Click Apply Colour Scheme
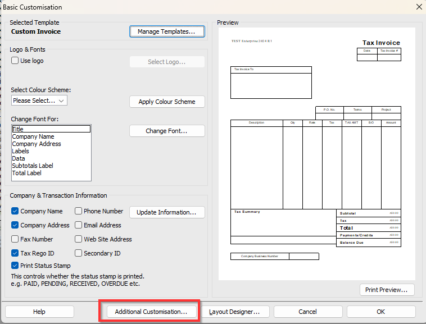This screenshot has height=324, width=426. pos(167,102)
